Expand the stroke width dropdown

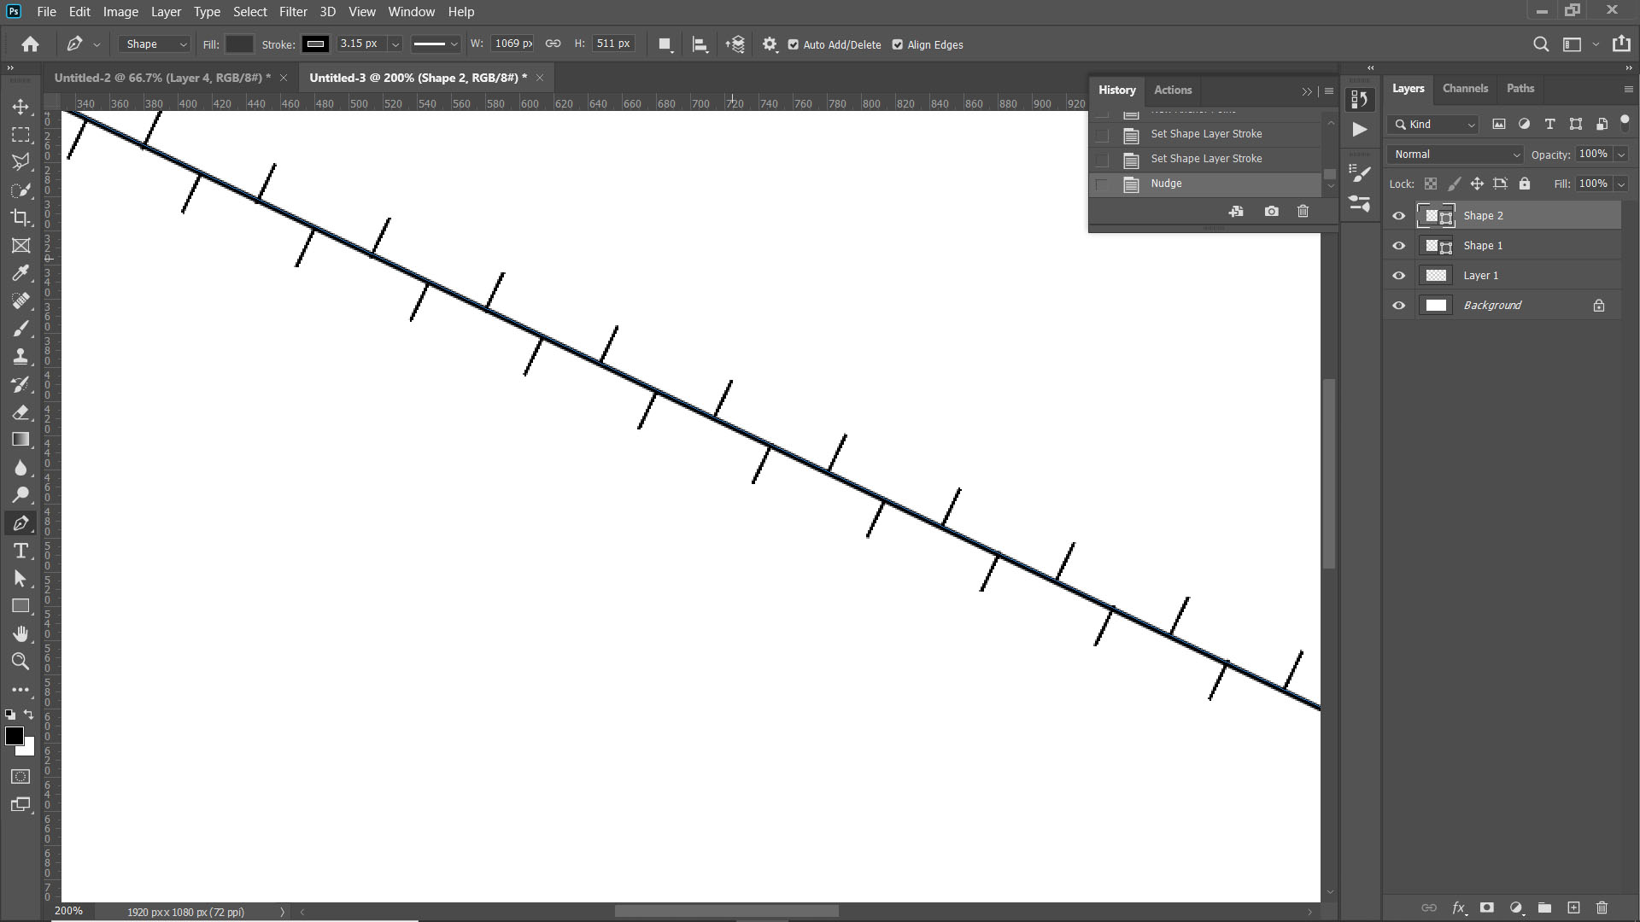[395, 44]
